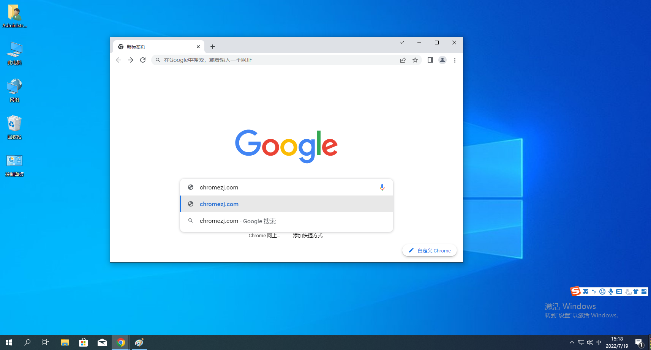This screenshot has width=651, height=350.
Task: Click the Google logo
Action: tap(286, 146)
